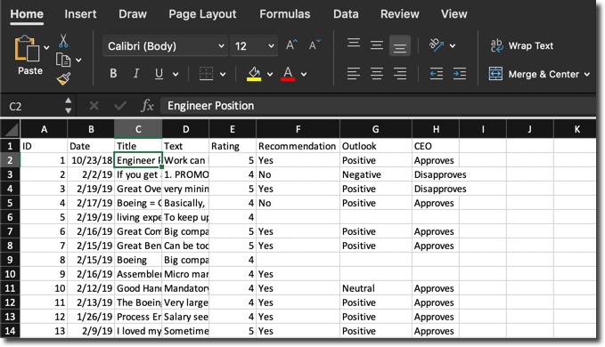Expand underline style dropdown arrow
The image size is (605, 347).
point(176,74)
